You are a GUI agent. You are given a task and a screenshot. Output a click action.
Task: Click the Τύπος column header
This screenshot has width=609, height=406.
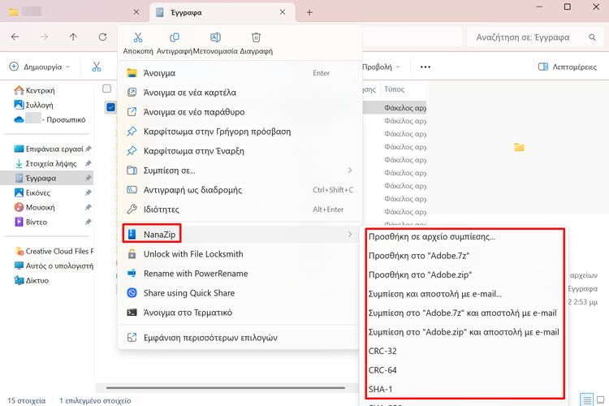(395, 89)
